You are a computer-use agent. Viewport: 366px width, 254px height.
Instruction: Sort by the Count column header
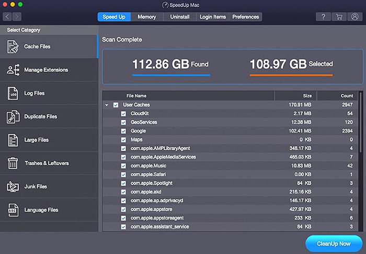[x=337, y=96]
